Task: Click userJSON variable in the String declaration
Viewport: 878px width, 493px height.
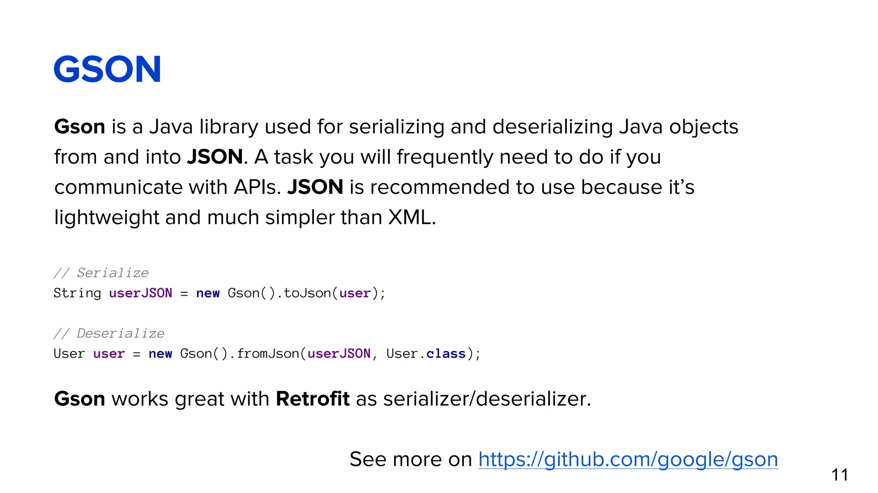Action: click(x=141, y=293)
